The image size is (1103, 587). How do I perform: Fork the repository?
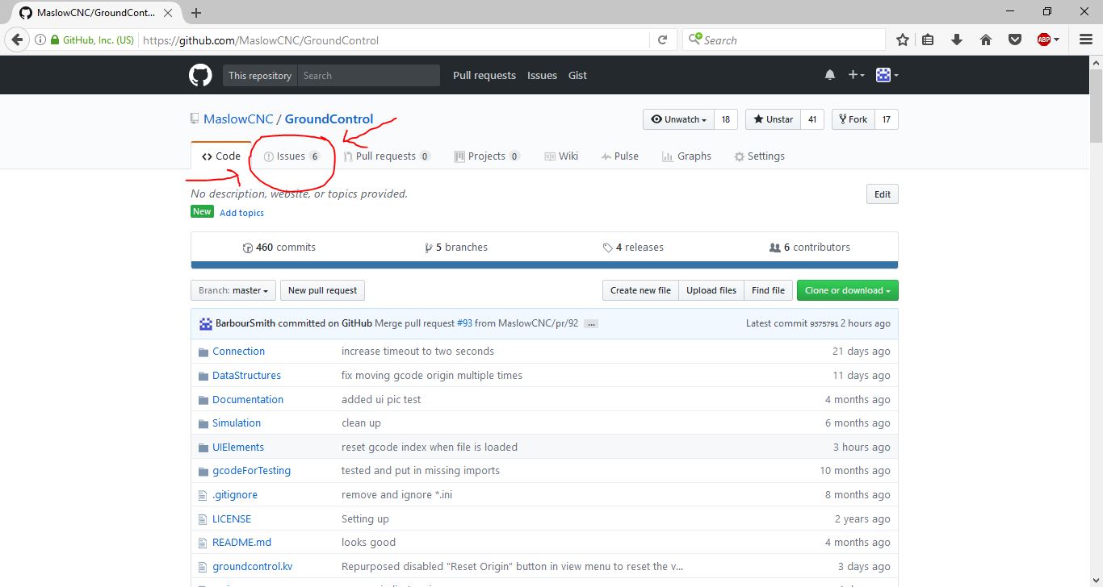point(853,119)
